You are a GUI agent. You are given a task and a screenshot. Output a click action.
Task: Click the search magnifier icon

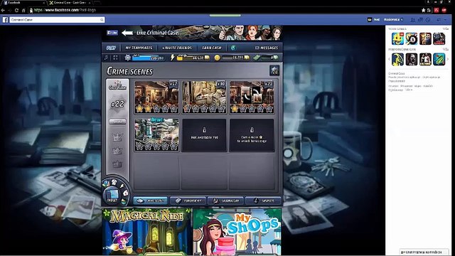click(x=102, y=20)
